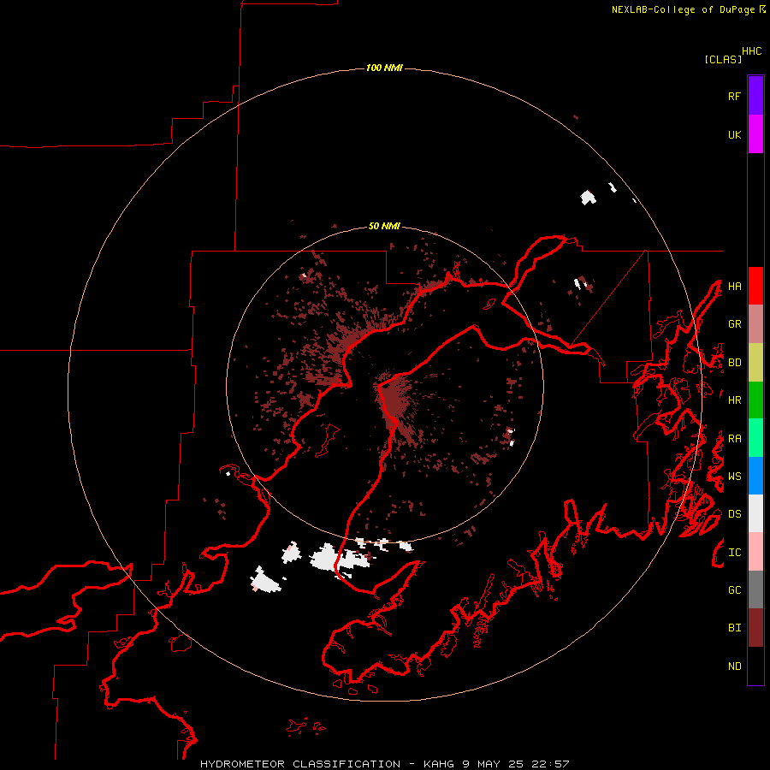Click the Hydrometeor Classification KAHG title caption
Screen dimensions: 770x770
(x=384, y=764)
